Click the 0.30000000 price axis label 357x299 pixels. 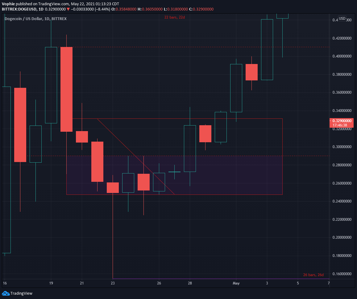[342, 147]
